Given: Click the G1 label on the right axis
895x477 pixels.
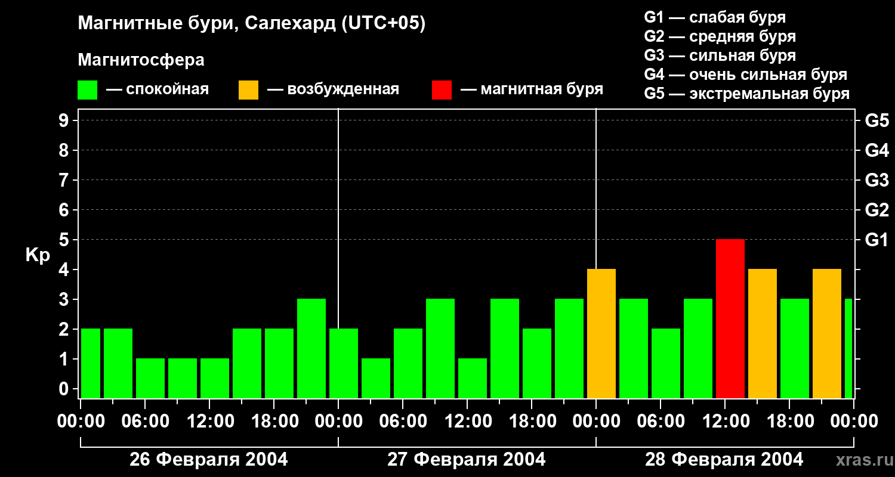Looking at the screenshot, I should tap(877, 240).
